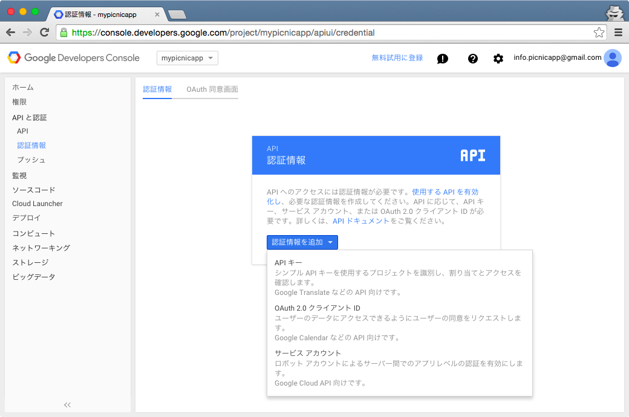
Task: Click the Google Developers Console logo
Action: pos(73,58)
